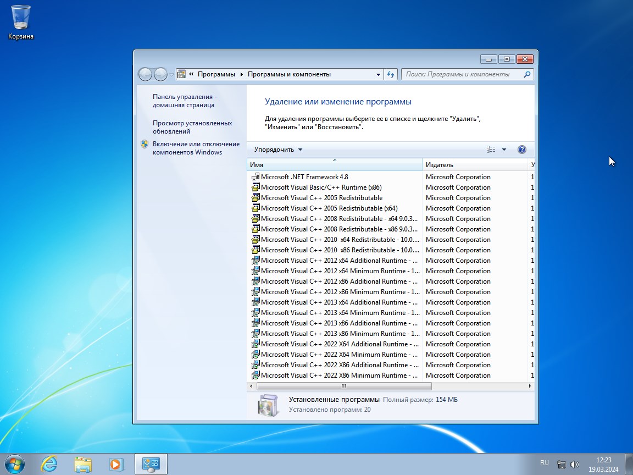This screenshot has width=633, height=475.
Task: Select Visual C++ 2012 x86 Additional Runtime icon
Action: [255, 281]
